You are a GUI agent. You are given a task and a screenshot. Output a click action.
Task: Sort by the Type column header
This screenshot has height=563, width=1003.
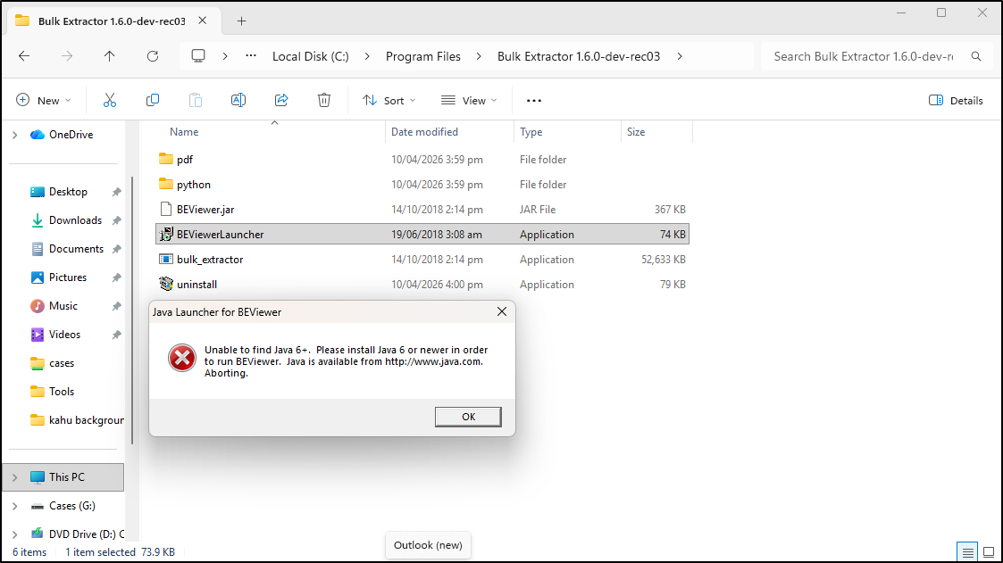(x=531, y=132)
